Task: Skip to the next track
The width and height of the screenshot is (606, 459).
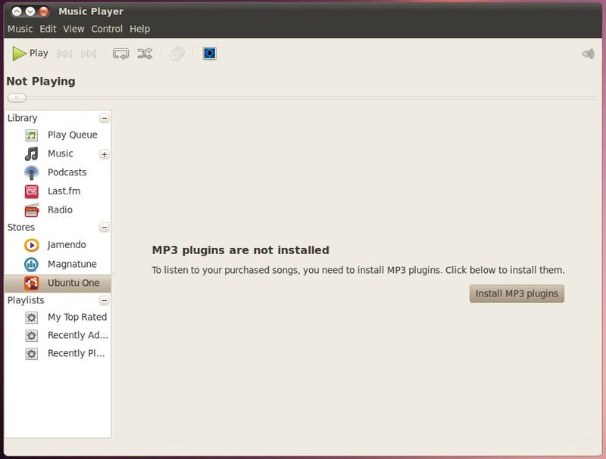Action: coord(89,54)
